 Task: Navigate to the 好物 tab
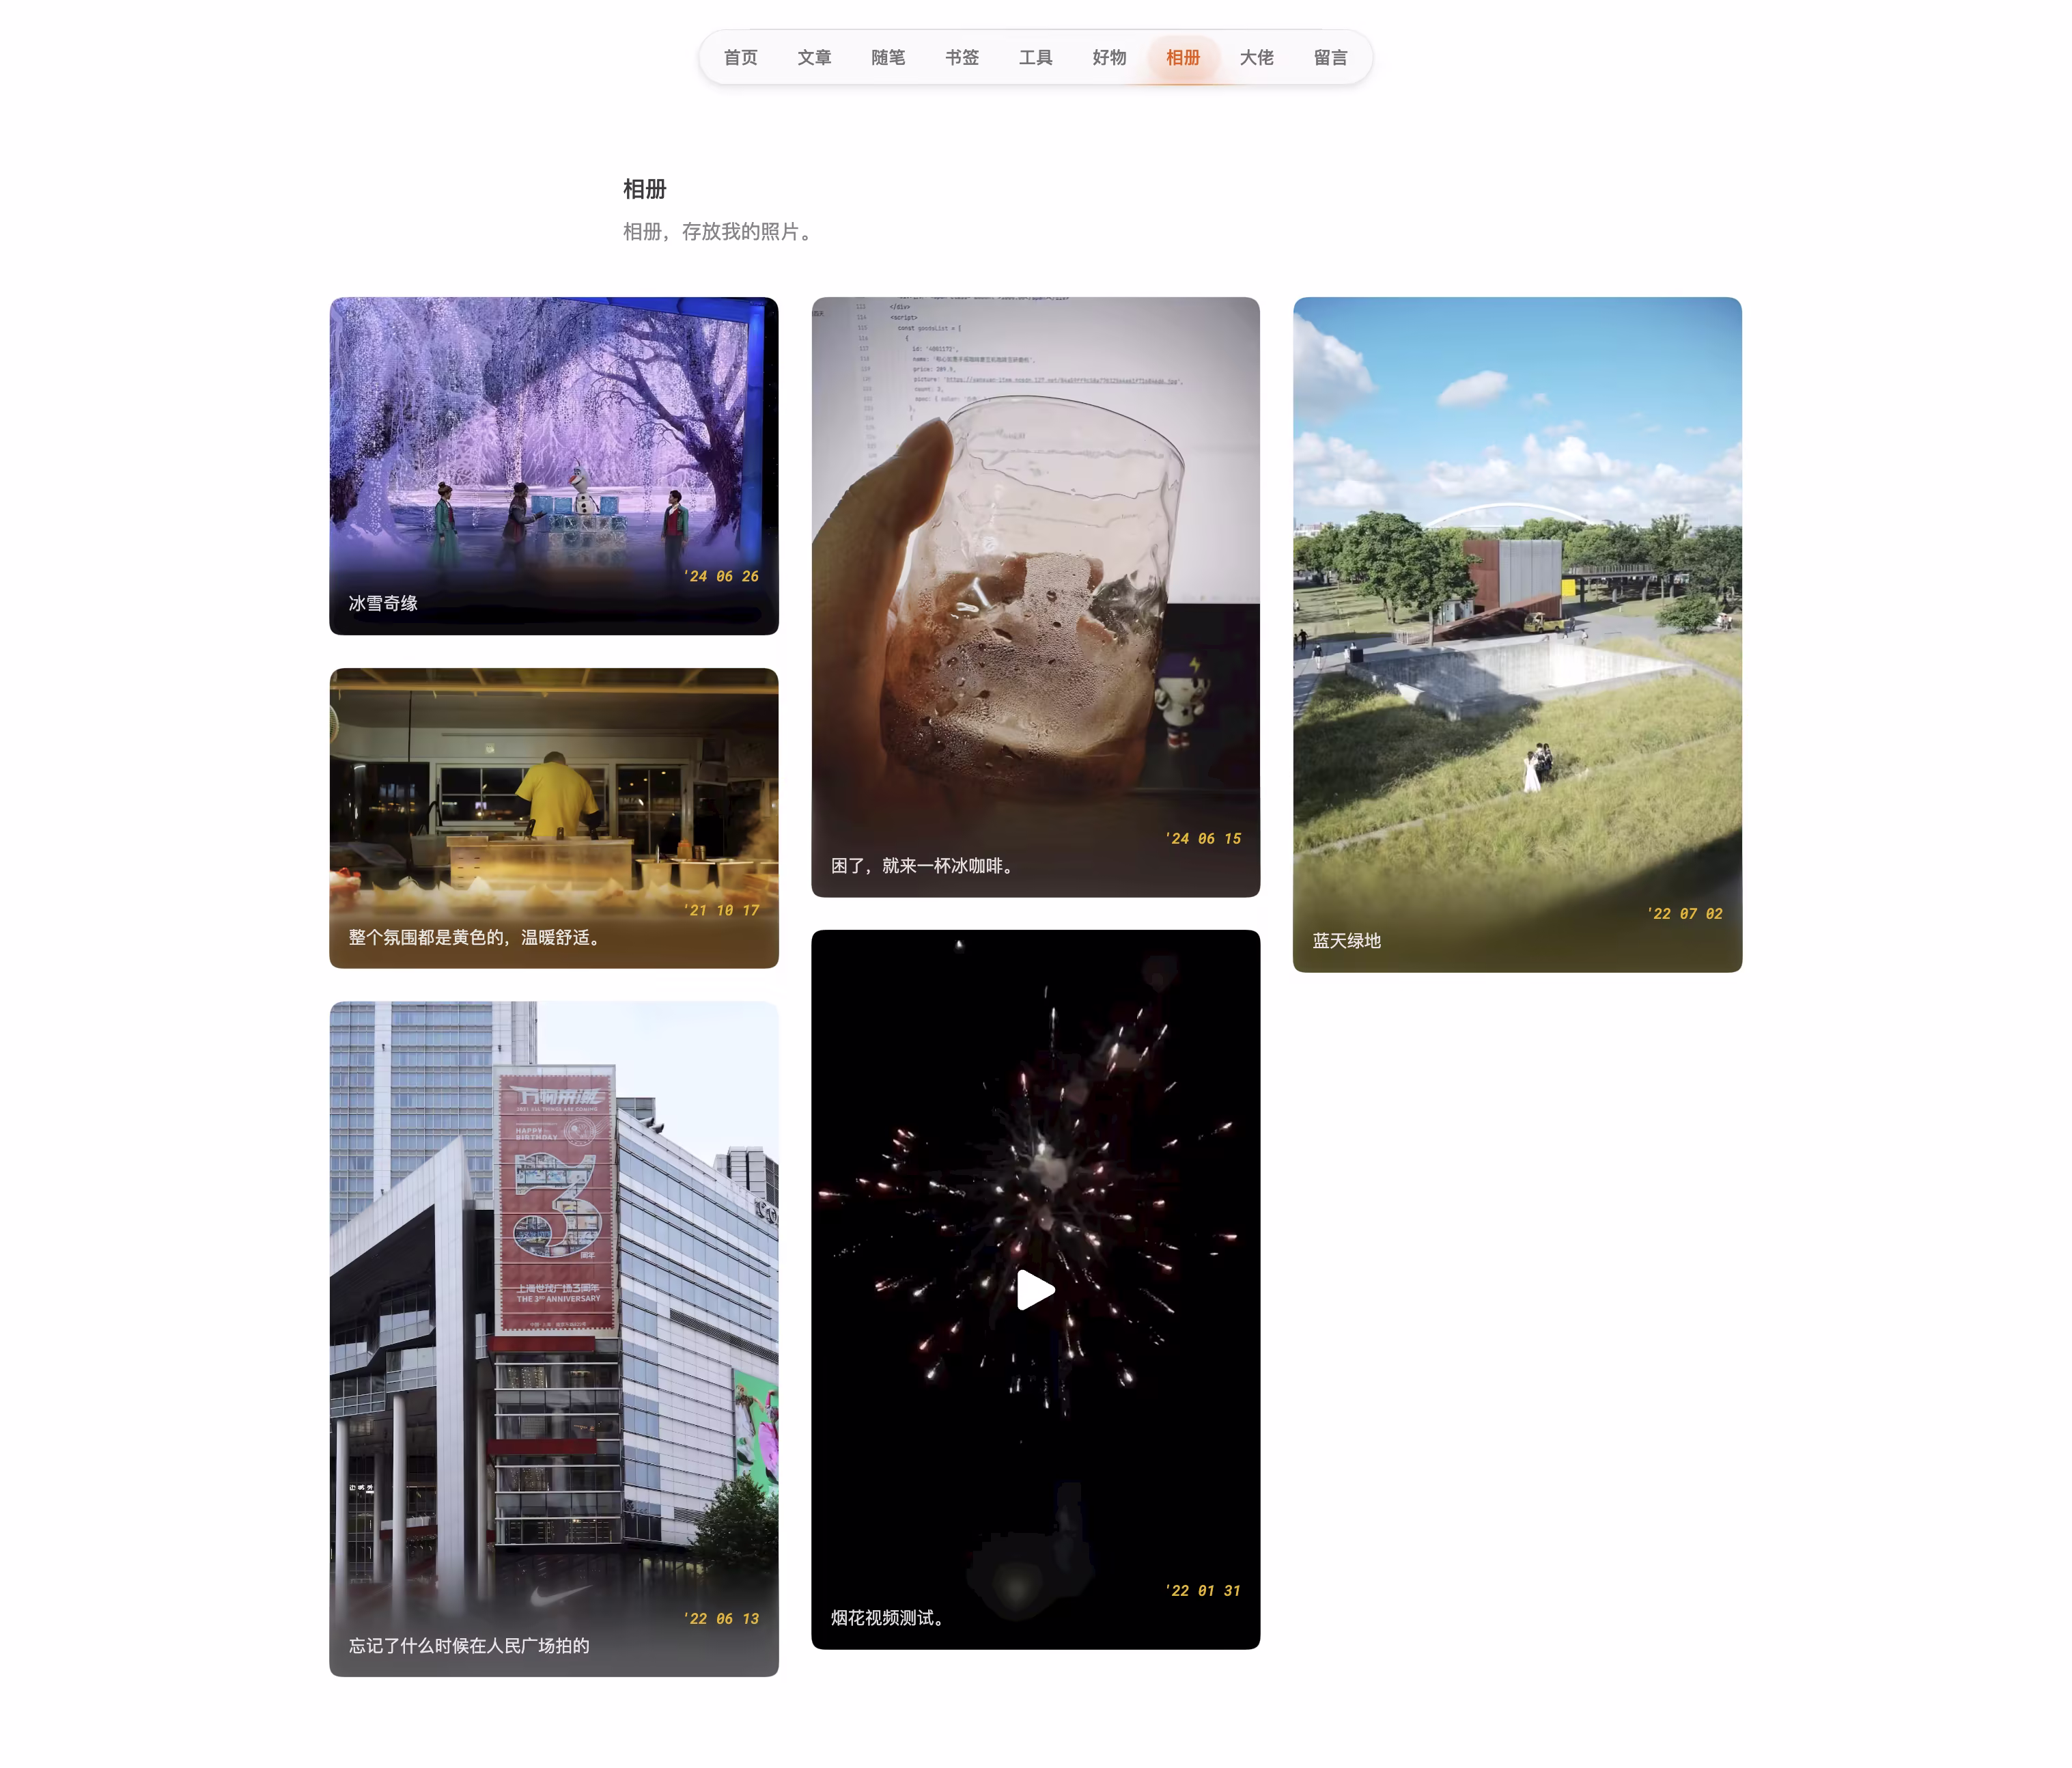click(1109, 57)
